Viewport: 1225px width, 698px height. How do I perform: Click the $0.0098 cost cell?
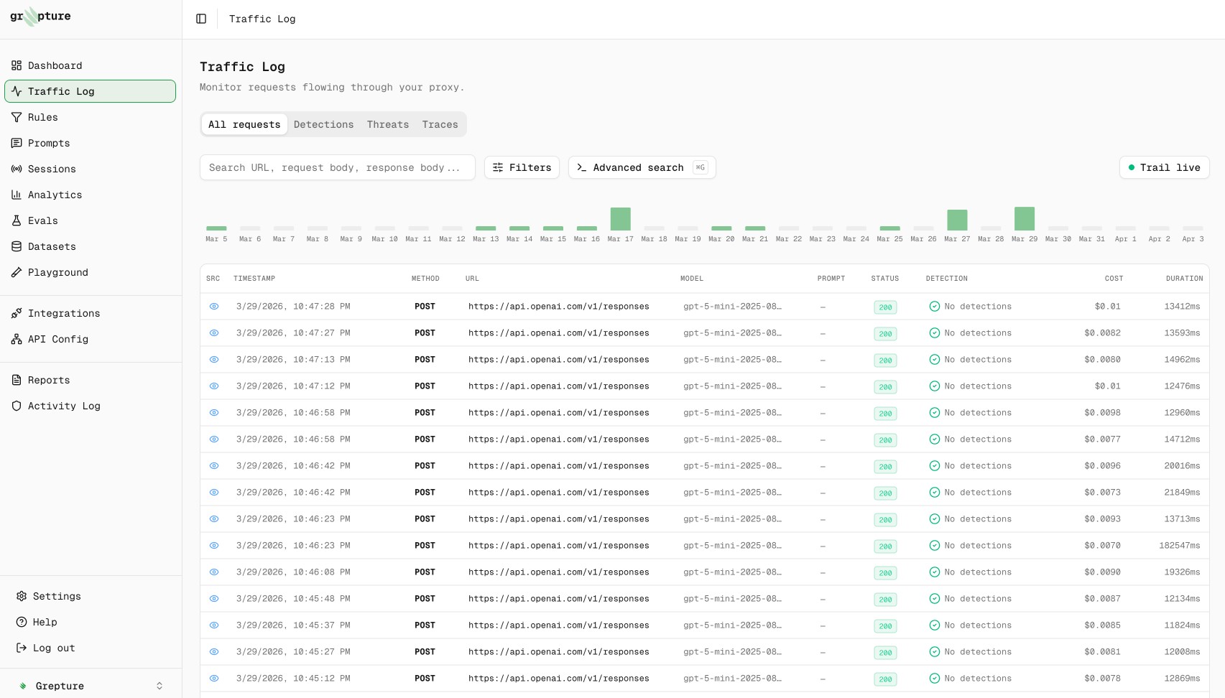pyautogui.click(x=1103, y=413)
